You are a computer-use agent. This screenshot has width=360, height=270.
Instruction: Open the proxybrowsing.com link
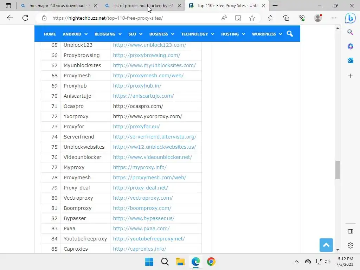[x=147, y=55]
